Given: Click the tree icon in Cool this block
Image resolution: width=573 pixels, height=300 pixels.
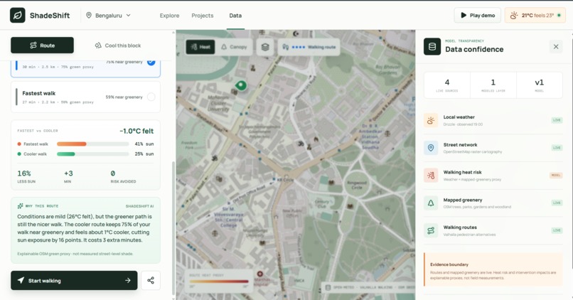Looking at the screenshot, I should point(98,45).
